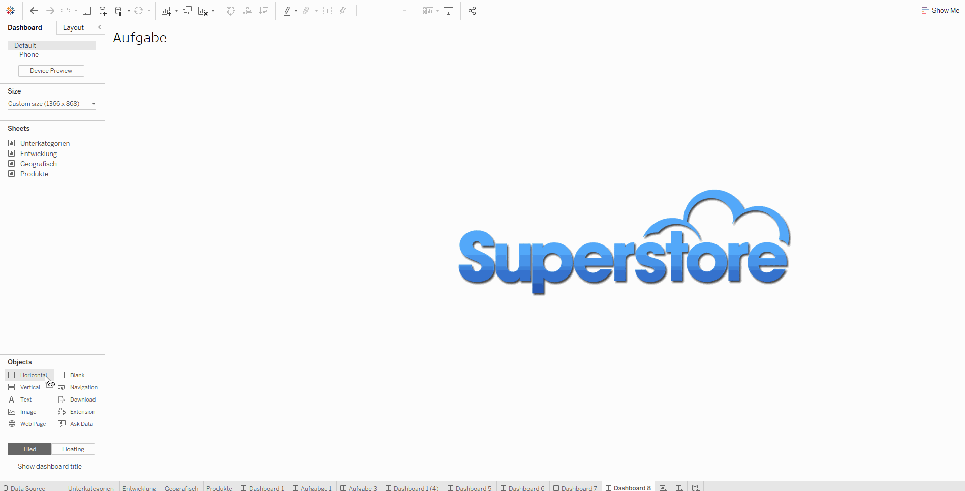Duplicate sheet icon in toolbar
The image size is (965, 491).
pyautogui.click(x=187, y=11)
